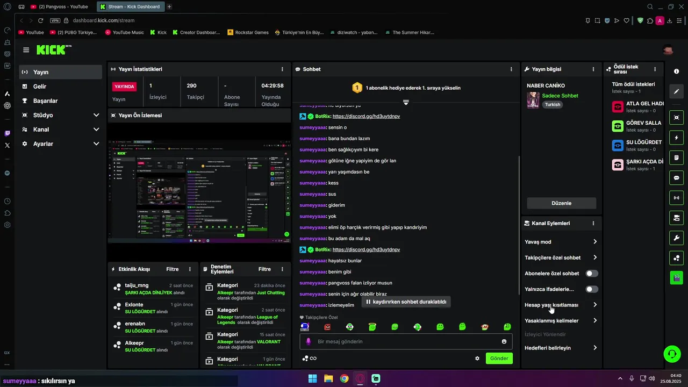Click Sadece Sohbet category link
688x387 pixels.
tap(560, 96)
